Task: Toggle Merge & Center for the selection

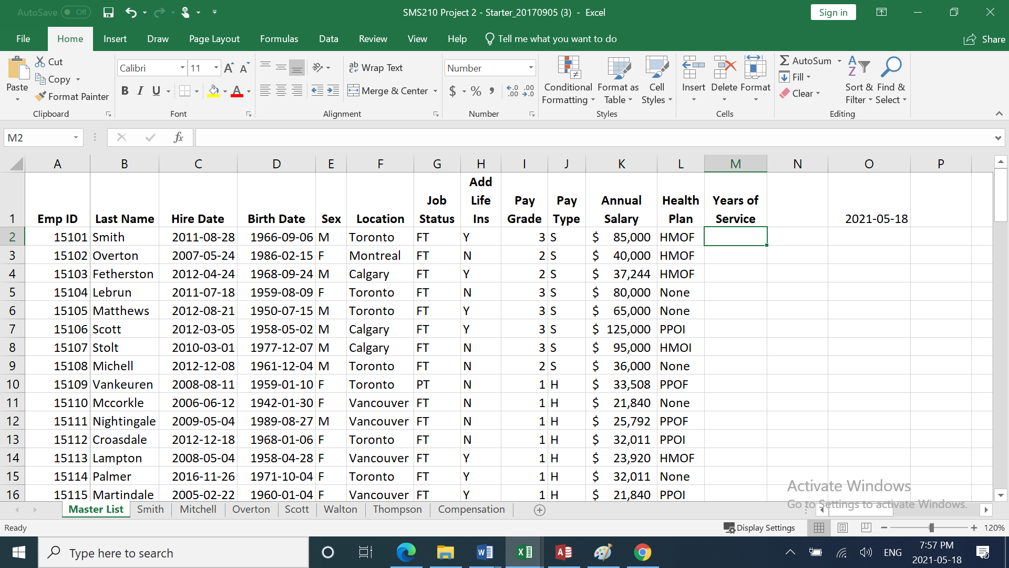Action: point(387,90)
